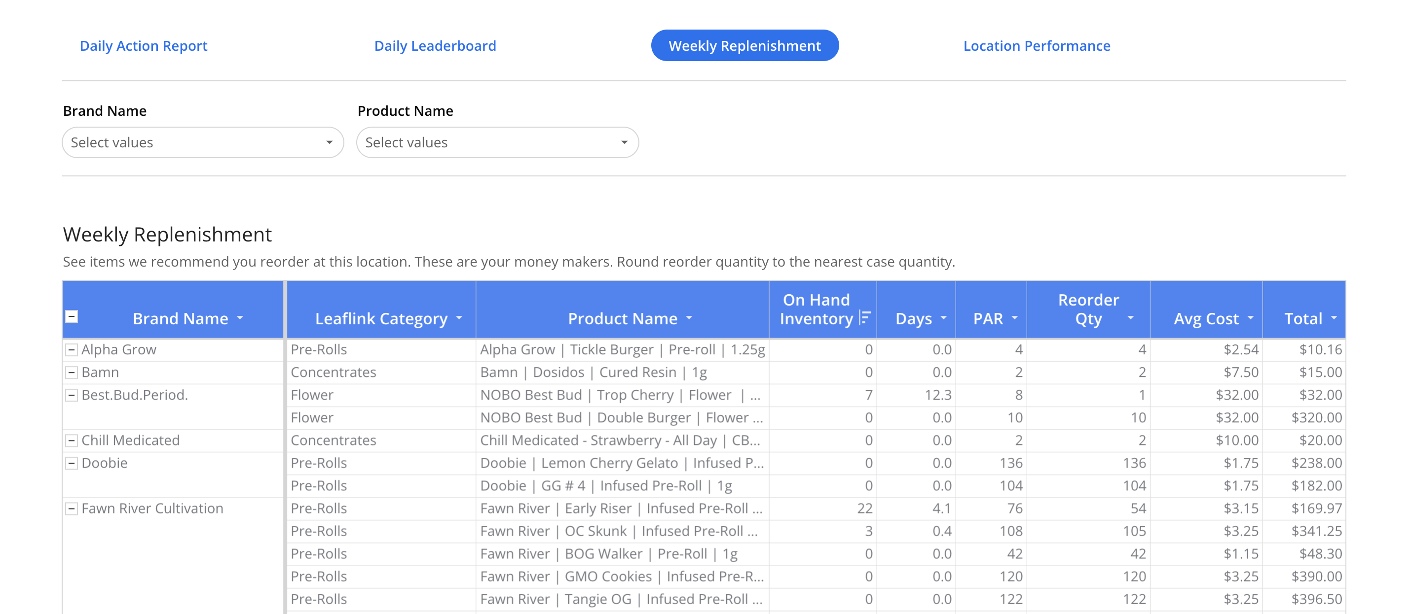Click the 12.3 days value
The width and height of the screenshot is (1411, 614).
pos(938,395)
